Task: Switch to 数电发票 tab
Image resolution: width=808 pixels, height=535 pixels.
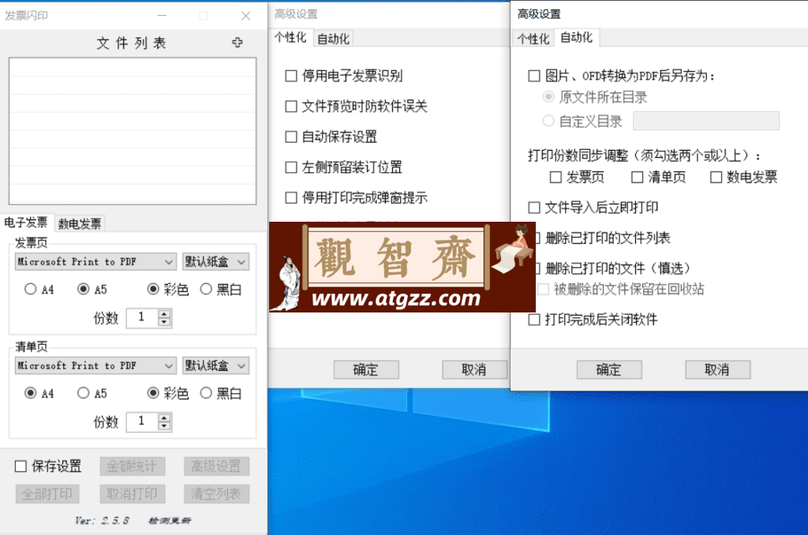Action: 80,223
